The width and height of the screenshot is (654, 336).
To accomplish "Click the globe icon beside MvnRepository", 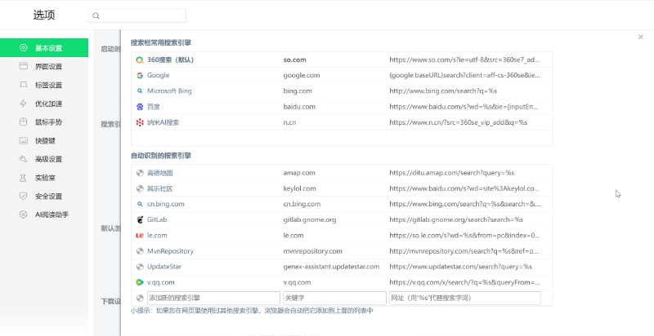I will pos(140,251).
